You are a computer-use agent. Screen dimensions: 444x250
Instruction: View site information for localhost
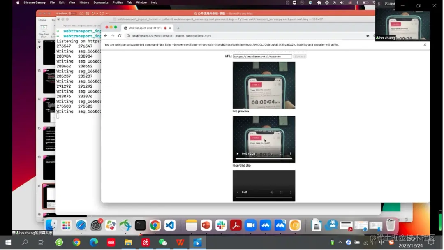(128, 36)
